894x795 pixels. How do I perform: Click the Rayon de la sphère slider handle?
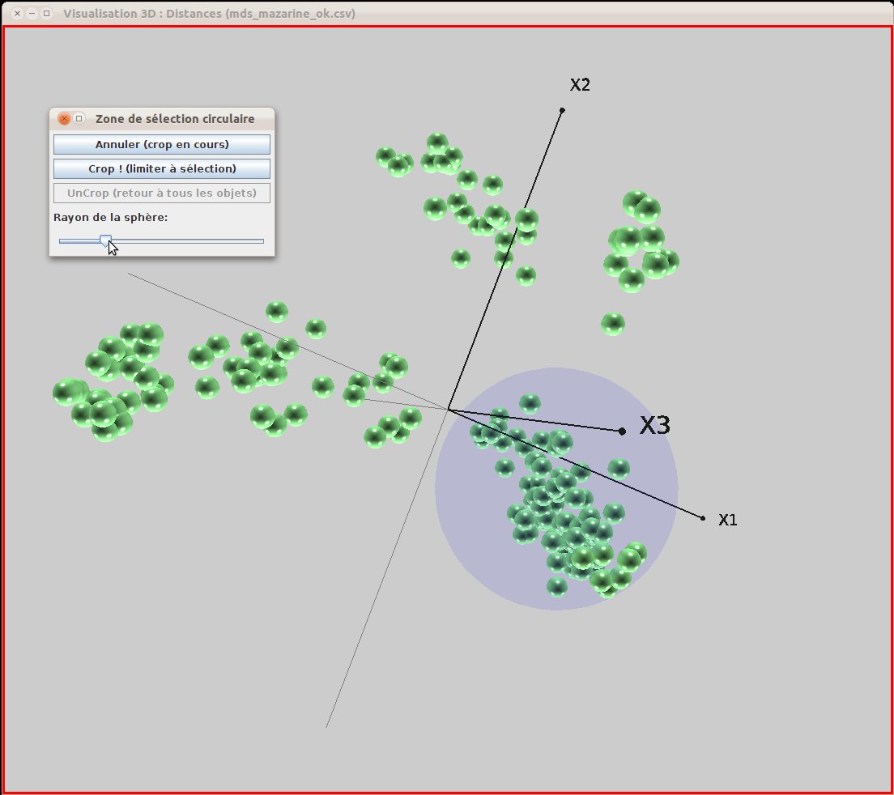(x=105, y=240)
